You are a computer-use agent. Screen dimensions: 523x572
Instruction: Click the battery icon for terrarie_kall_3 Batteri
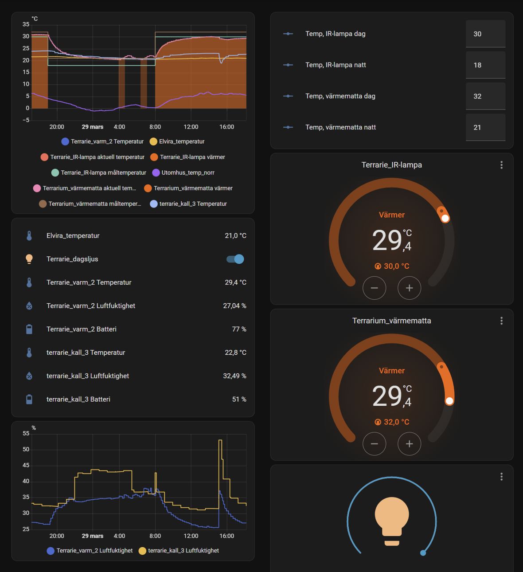click(29, 399)
